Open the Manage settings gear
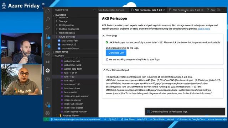This screenshot has height=128, width=228. tap(47, 113)
